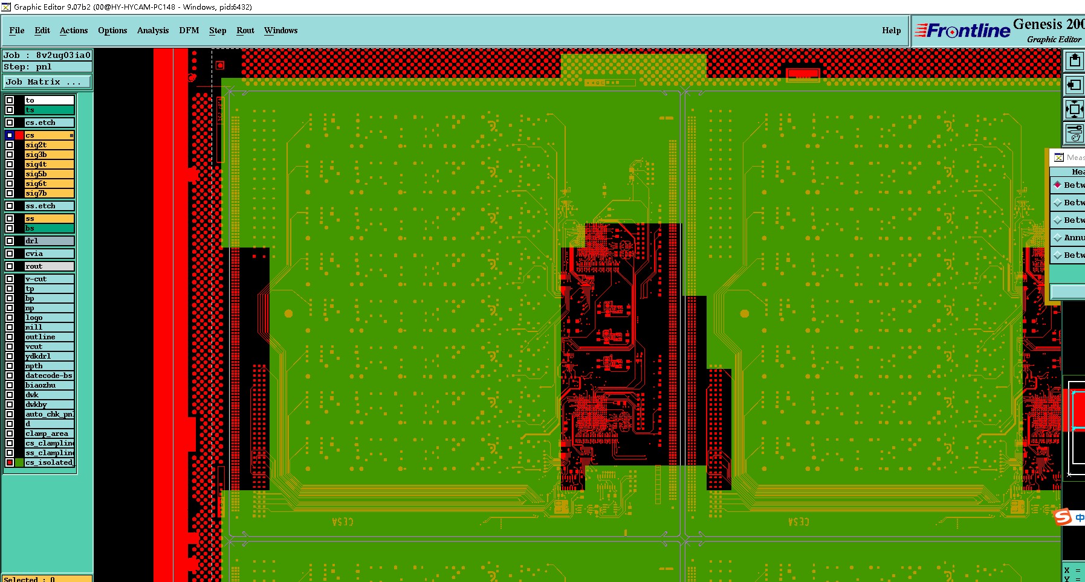Screen dimensions: 1085x582
Task: Select the cs_clampline layer name
Action: click(49, 443)
